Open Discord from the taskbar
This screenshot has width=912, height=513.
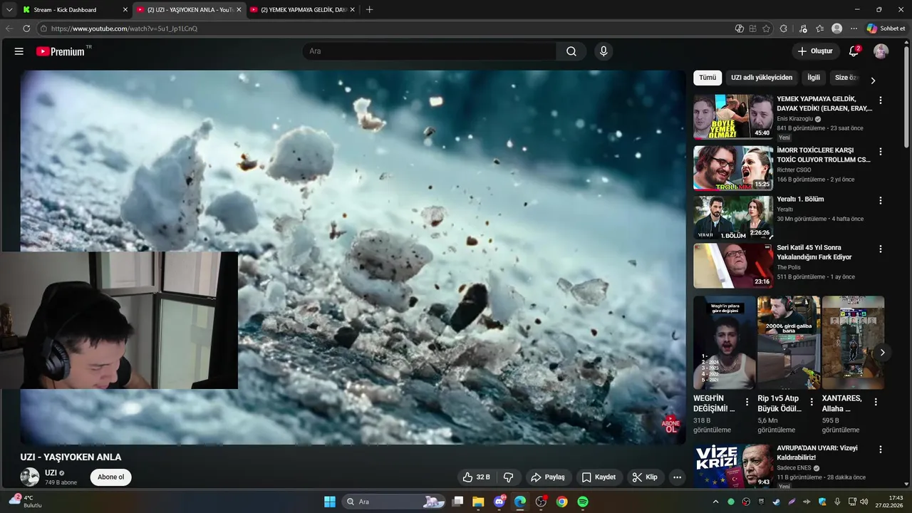[x=499, y=502]
